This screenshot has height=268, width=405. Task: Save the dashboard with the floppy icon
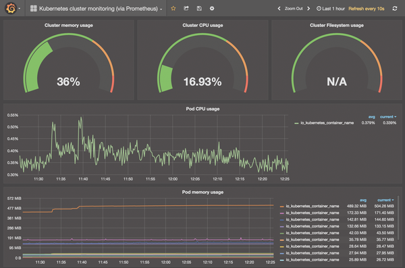tap(199, 9)
